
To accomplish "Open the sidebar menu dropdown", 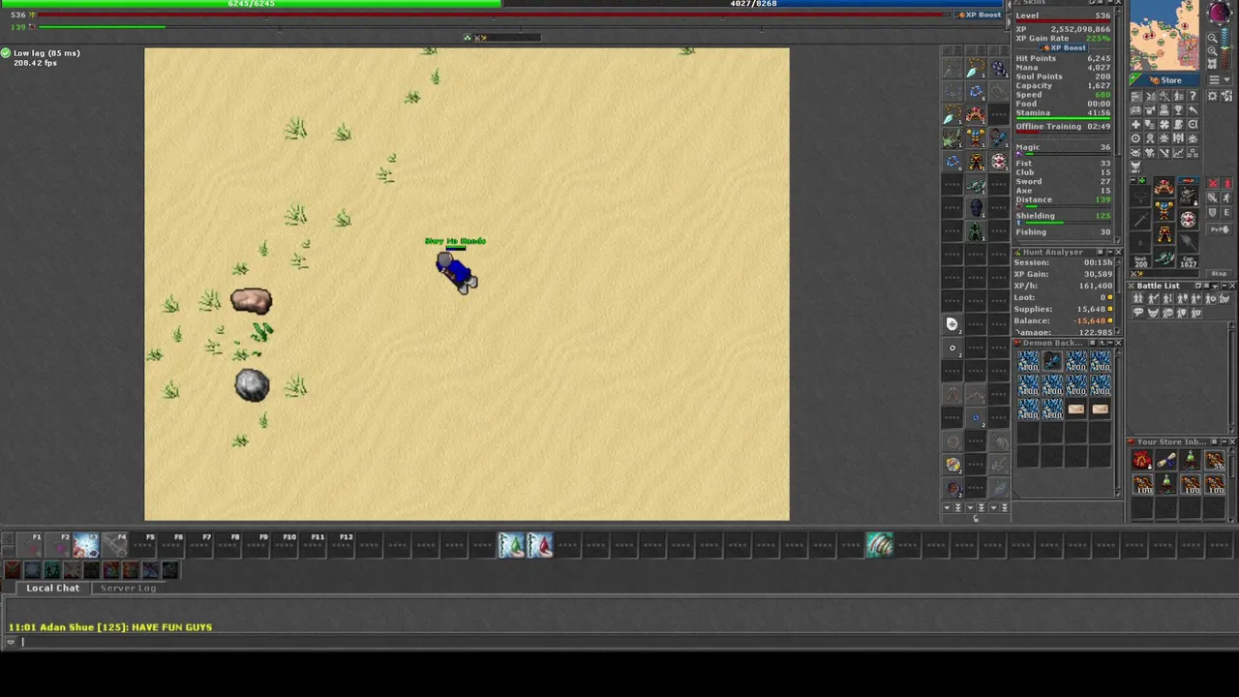I will (1220, 80).
